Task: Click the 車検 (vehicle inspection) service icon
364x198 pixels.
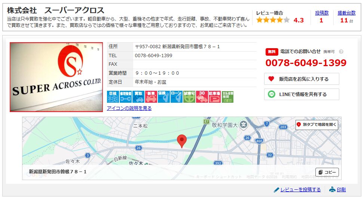Action: (113, 97)
